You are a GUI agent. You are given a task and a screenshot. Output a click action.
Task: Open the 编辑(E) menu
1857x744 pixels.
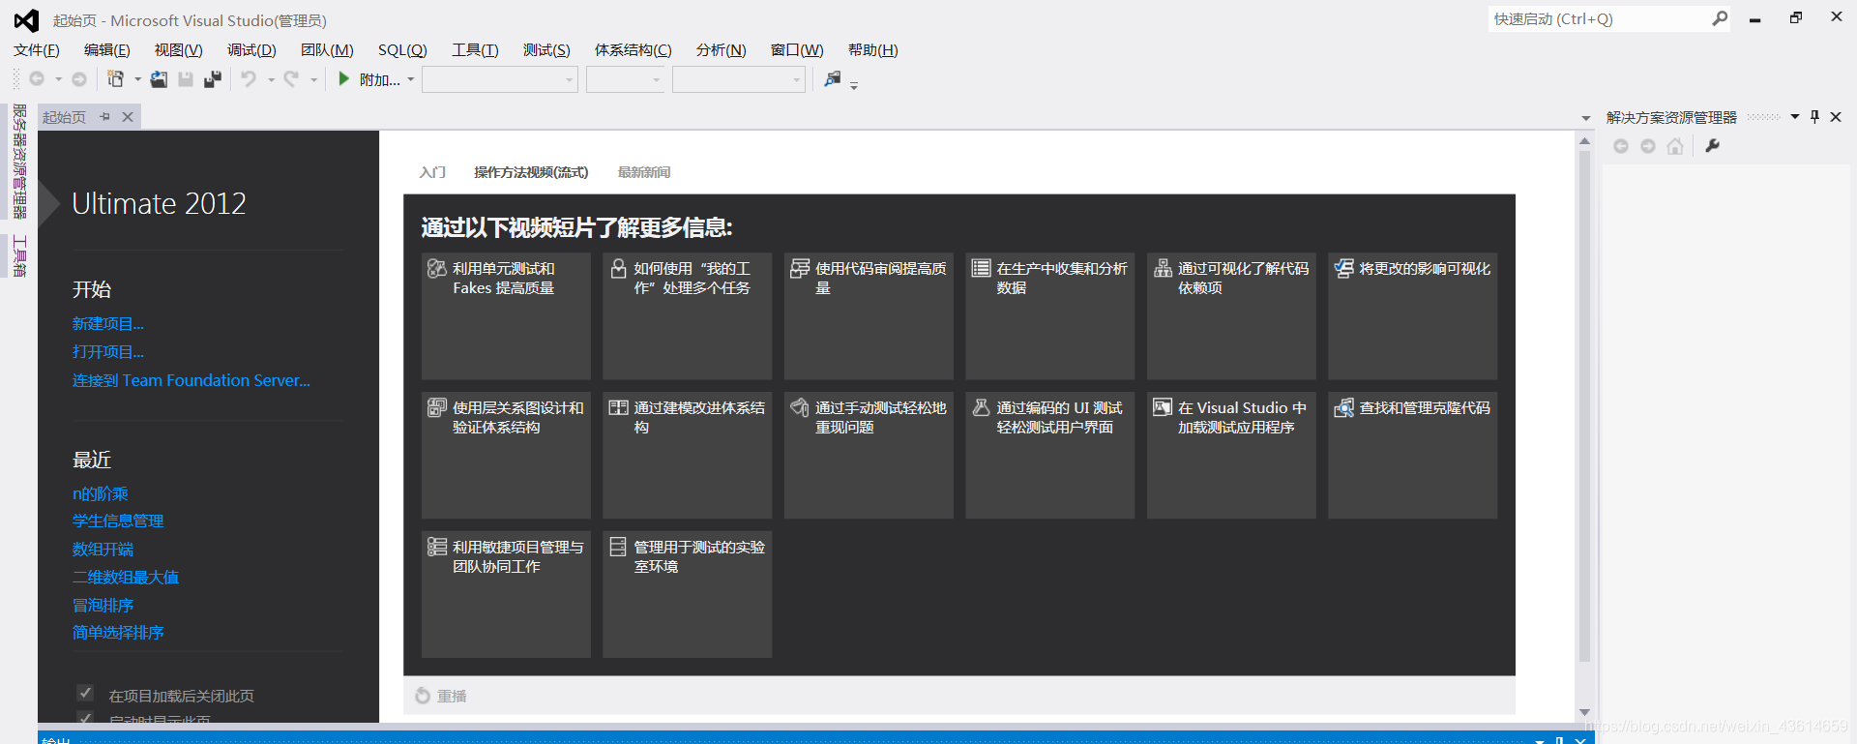coord(107,50)
